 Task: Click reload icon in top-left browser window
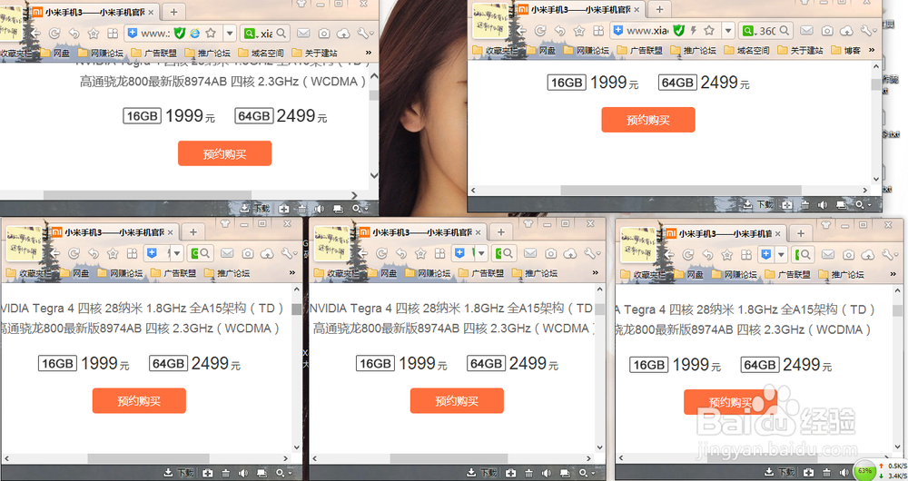[x=54, y=34]
